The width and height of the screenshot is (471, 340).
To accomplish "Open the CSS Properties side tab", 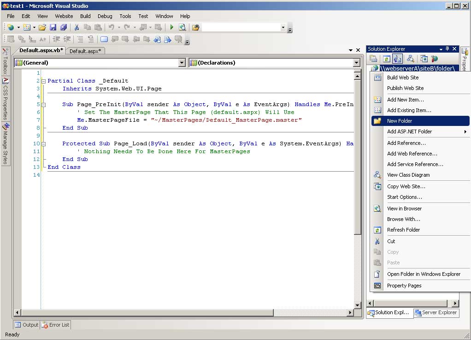I will click(5, 99).
